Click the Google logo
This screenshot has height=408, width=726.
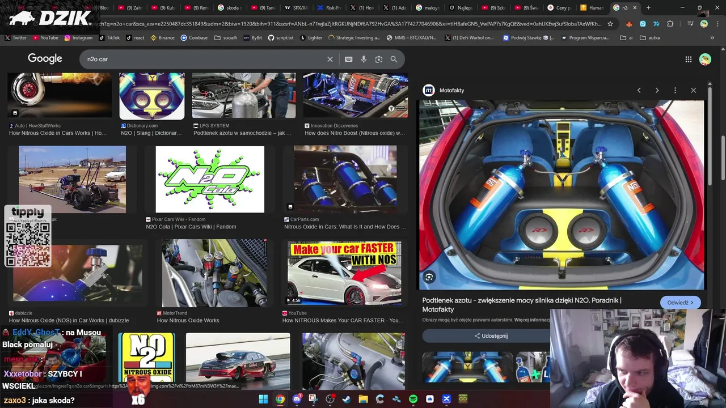tap(45, 58)
